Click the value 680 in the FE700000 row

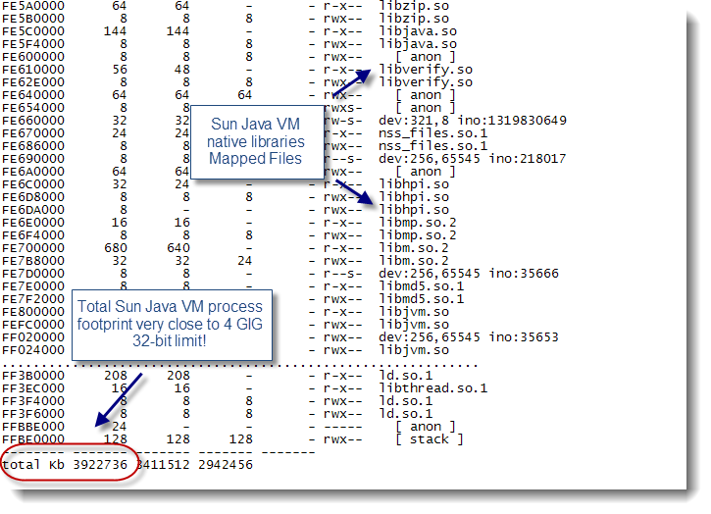click(x=116, y=248)
